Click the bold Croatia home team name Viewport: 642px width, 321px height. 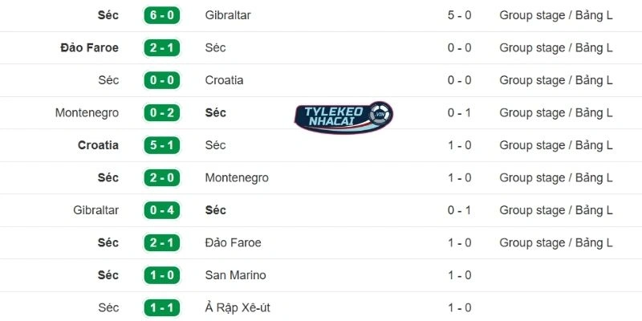(98, 145)
